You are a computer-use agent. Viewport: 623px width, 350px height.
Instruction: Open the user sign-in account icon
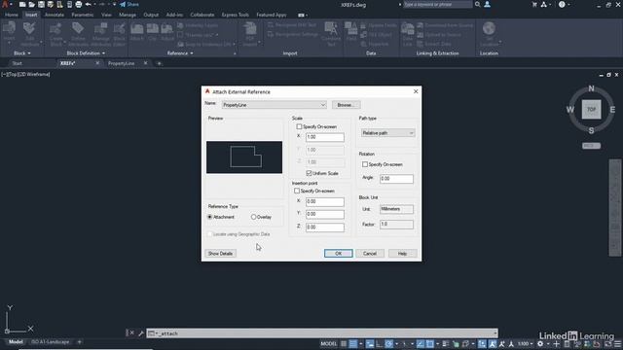pos(487,4)
